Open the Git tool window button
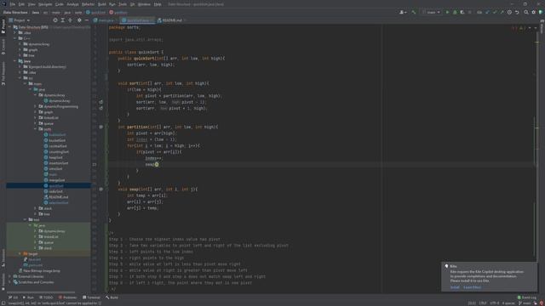545x306 pixels. [x=14, y=297]
